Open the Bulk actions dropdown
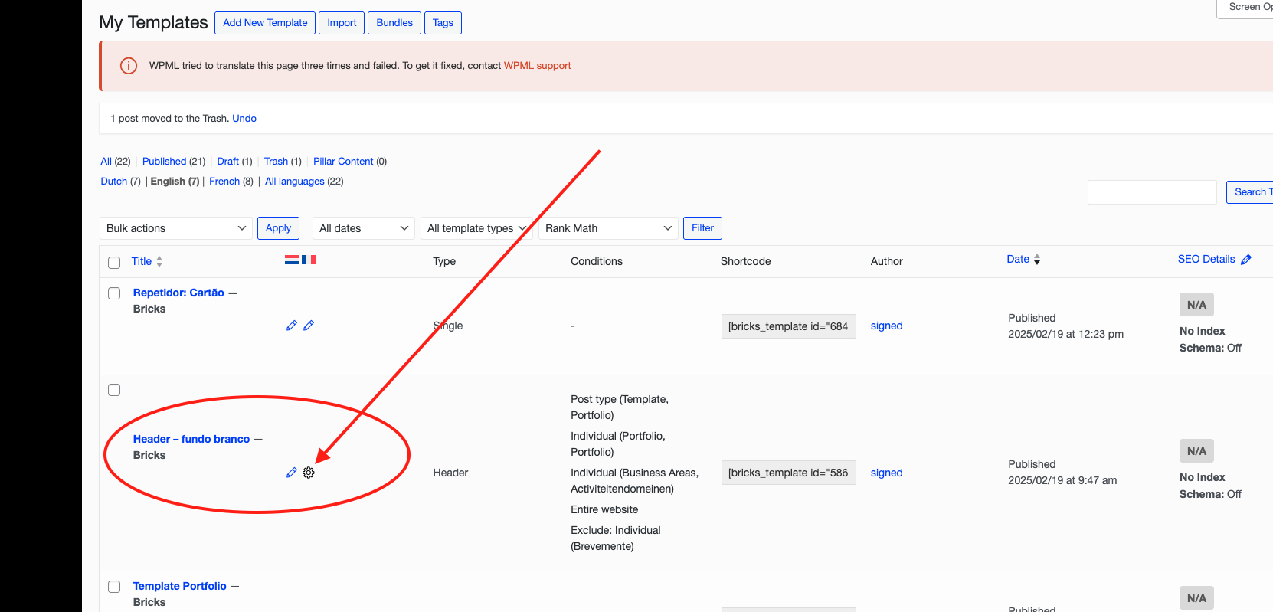Screen dimensions: 1273x612 click(x=175, y=228)
